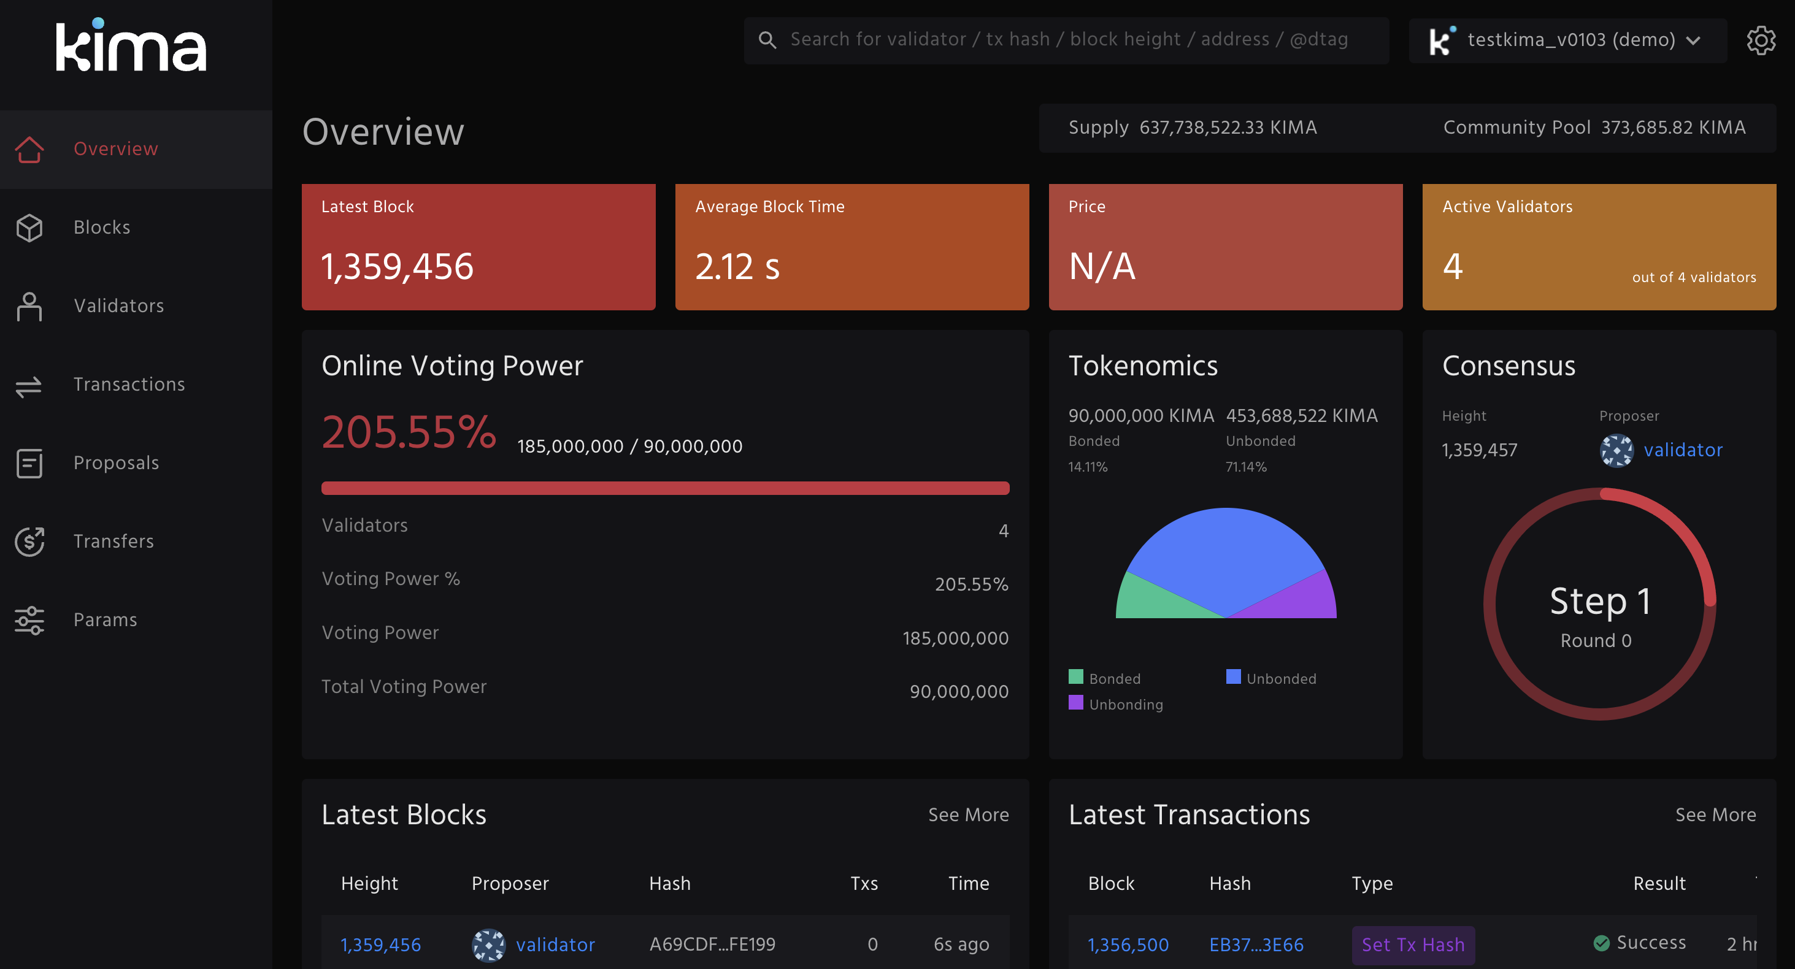Viewport: 1795px width, 969px height.
Task: Click the Transactions arrows icon
Action: [x=29, y=385]
